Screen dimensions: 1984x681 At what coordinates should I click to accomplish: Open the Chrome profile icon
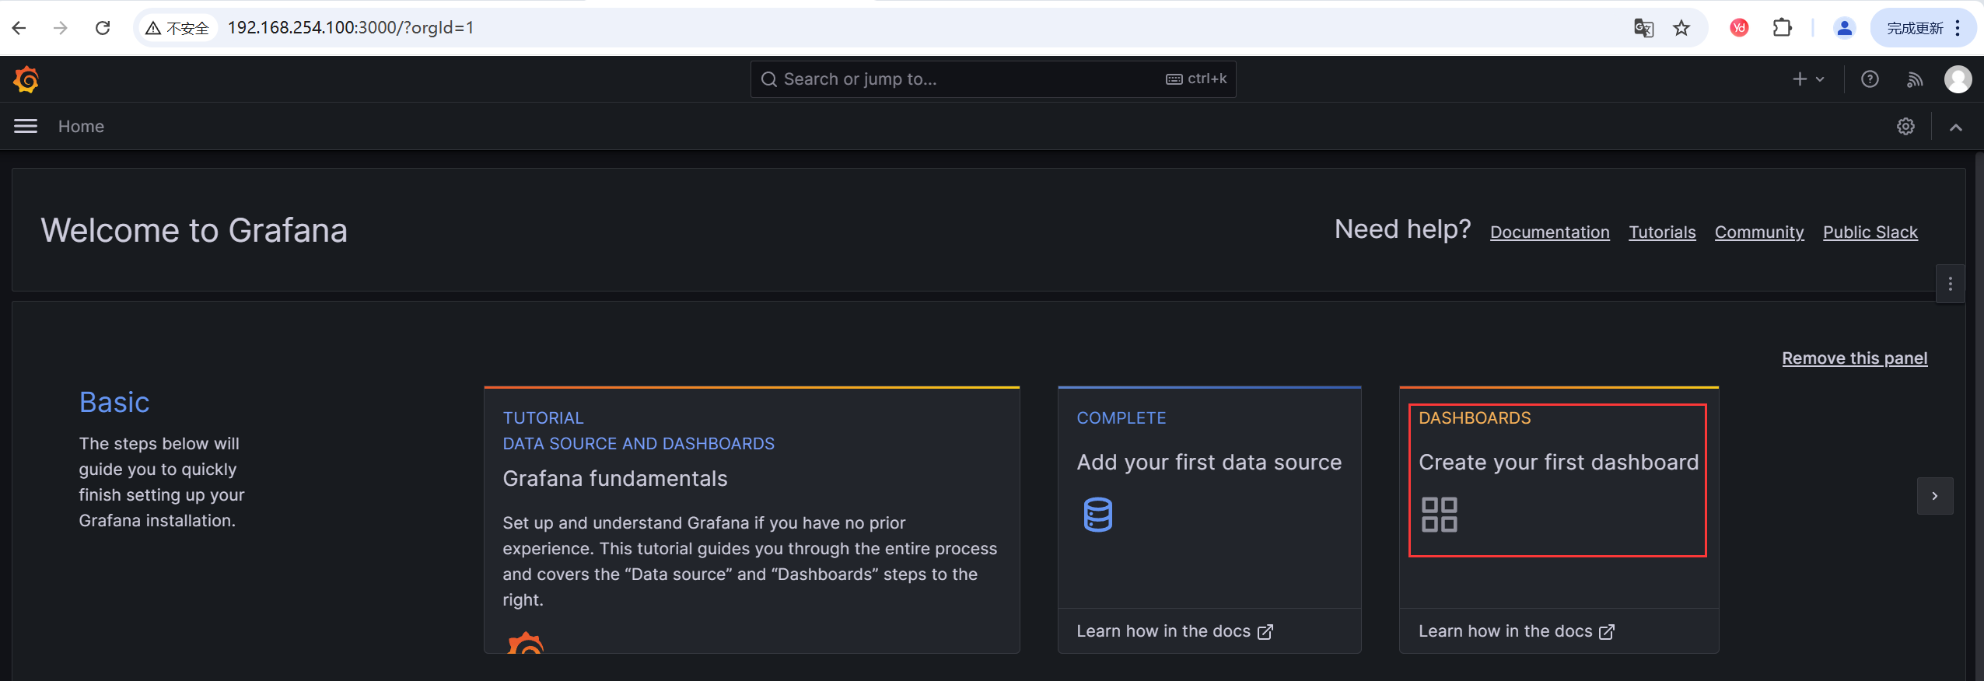tap(1844, 28)
